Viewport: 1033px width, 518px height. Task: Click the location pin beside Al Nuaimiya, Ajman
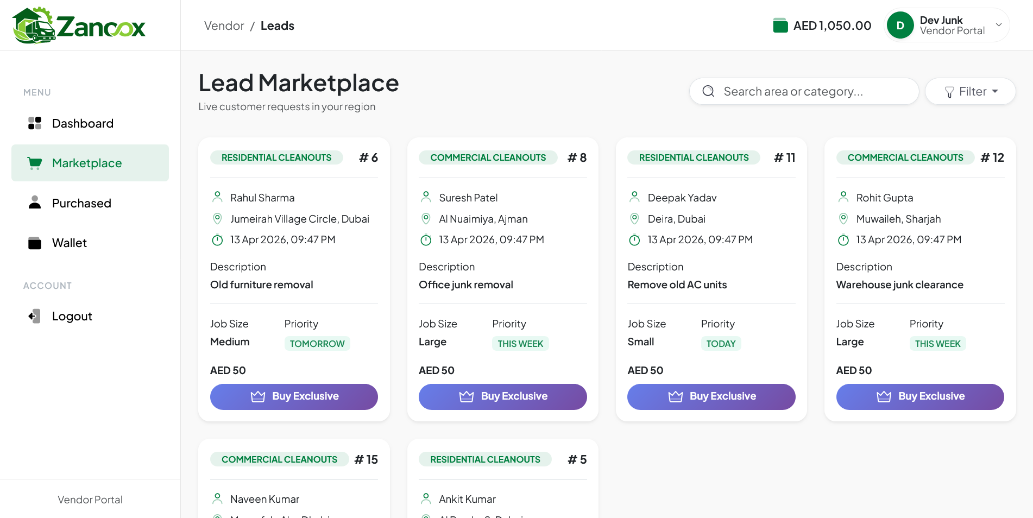click(426, 219)
